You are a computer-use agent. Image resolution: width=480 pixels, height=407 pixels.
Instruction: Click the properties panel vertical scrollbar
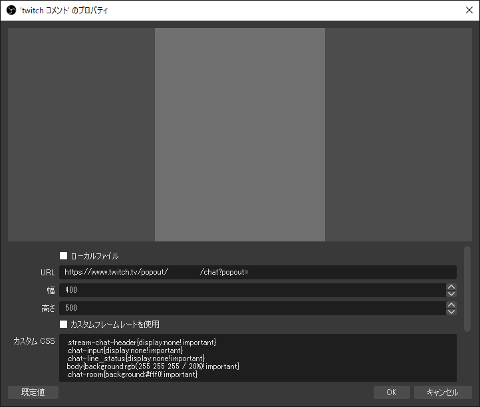467,289
